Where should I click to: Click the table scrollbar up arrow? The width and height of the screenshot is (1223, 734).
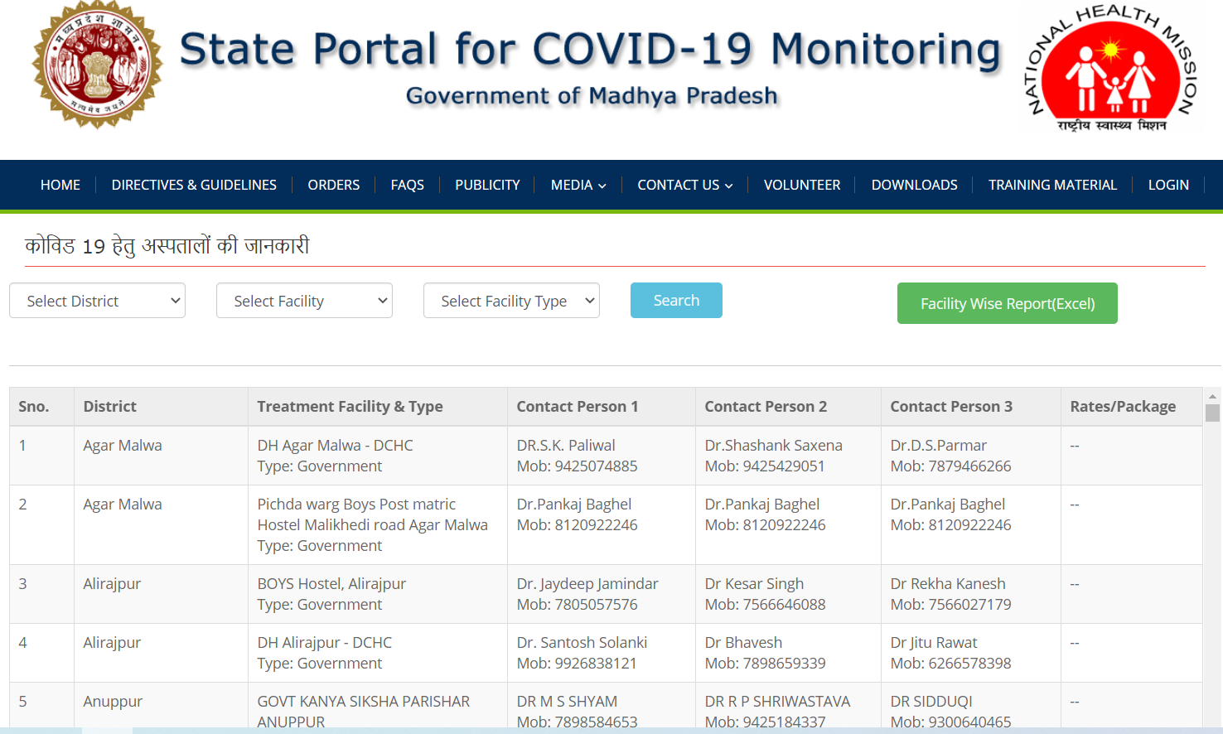click(x=1212, y=397)
